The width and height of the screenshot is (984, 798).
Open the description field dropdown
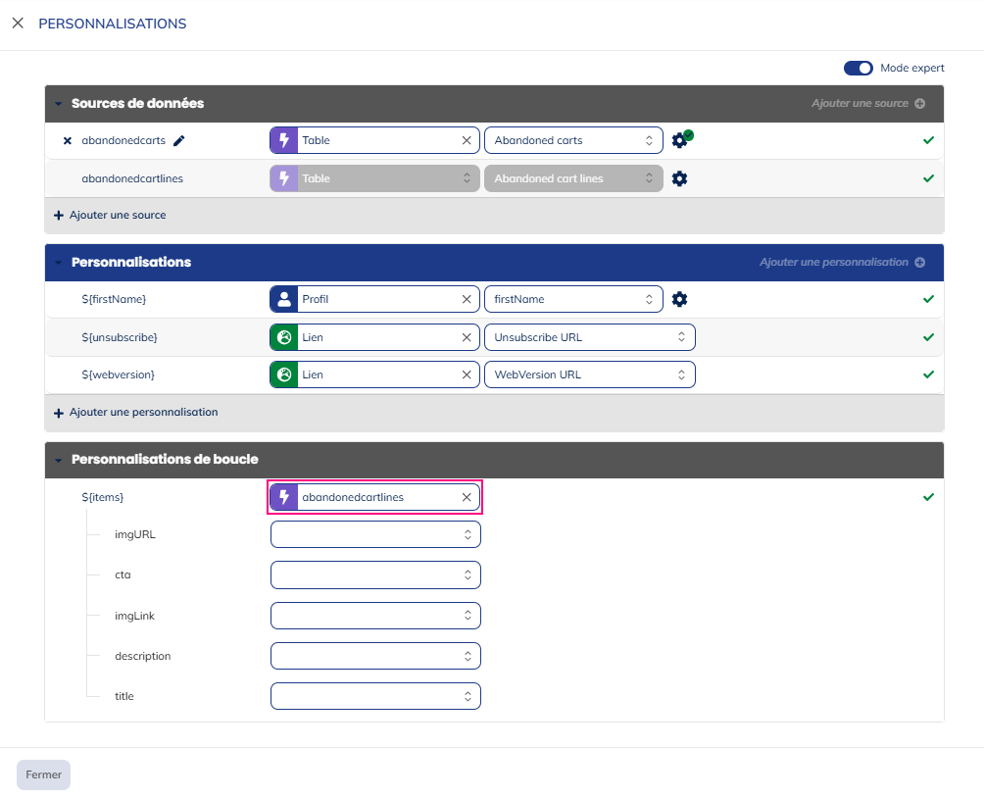click(375, 656)
